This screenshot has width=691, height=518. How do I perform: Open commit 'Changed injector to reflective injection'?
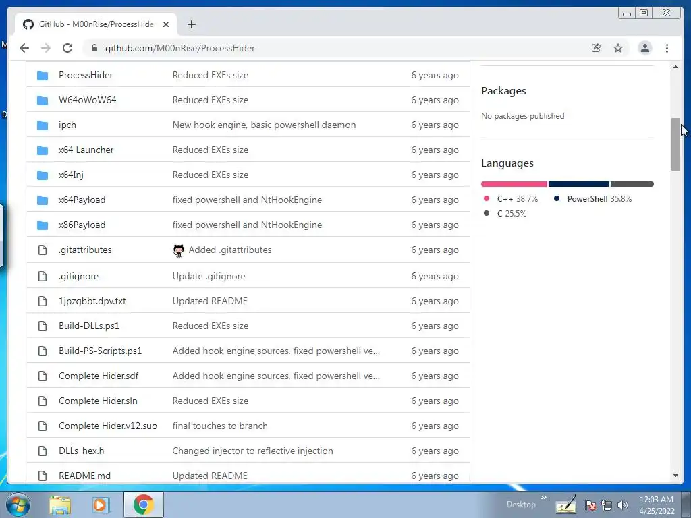(x=252, y=451)
